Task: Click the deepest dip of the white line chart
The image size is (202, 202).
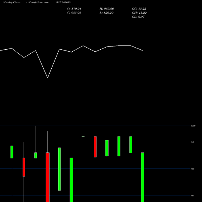Action: (x=48, y=78)
